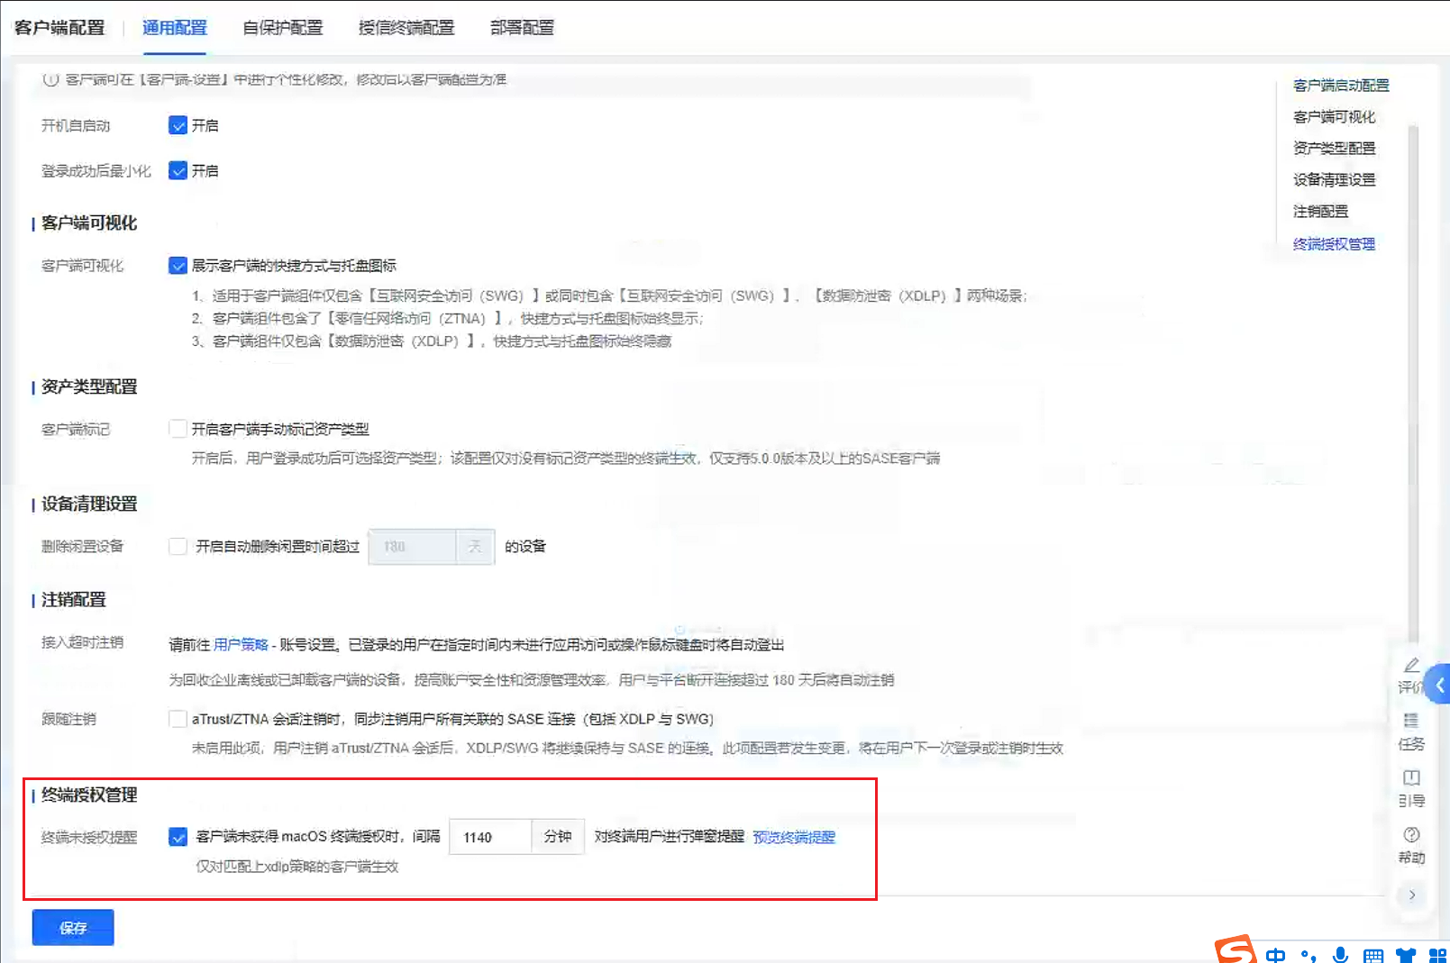Click the 分钟 unit label beside 1140

click(x=558, y=837)
